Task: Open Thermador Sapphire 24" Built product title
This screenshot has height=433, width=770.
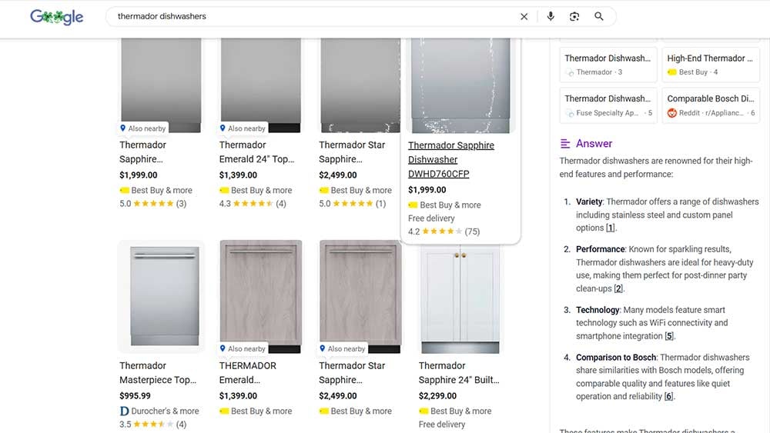Action: 459,373
